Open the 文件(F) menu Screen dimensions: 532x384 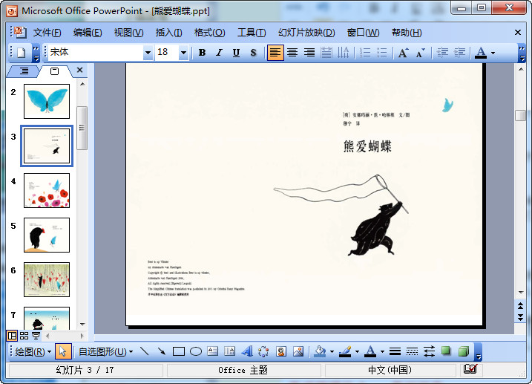click(47, 33)
